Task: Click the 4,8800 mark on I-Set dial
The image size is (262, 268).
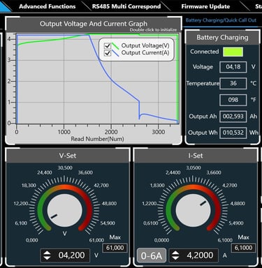Action: coord(238,204)
